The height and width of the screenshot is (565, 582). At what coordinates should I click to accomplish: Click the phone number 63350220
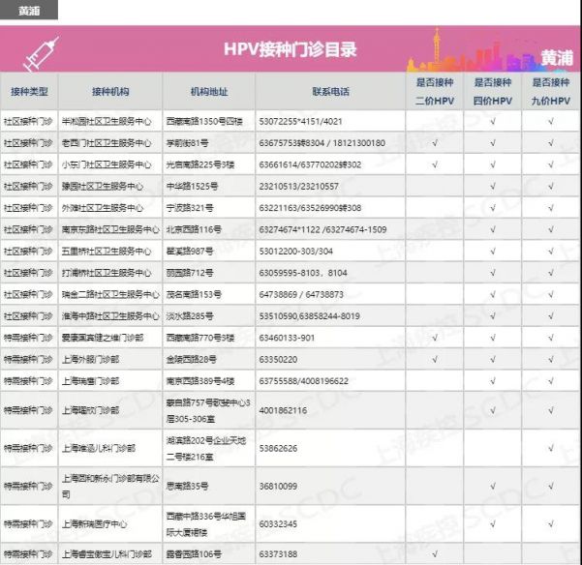coord(278,359)
